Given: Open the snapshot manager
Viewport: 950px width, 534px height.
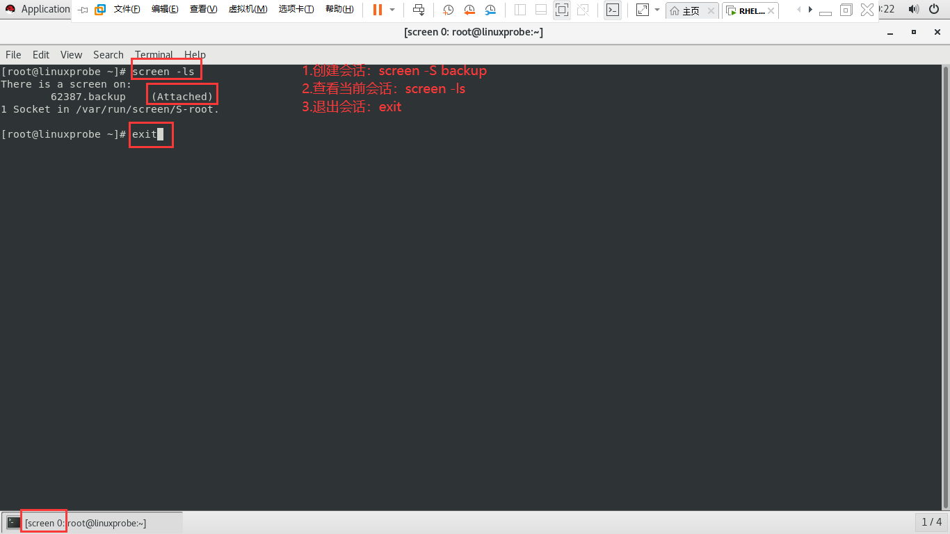Looking at the screenshot, I should click(x=490, y=10).
